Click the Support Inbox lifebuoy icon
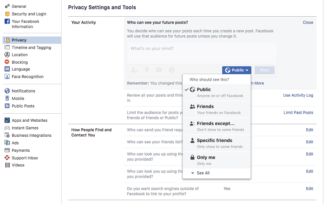This screenshot has height=207, width=325. [7, 158]
